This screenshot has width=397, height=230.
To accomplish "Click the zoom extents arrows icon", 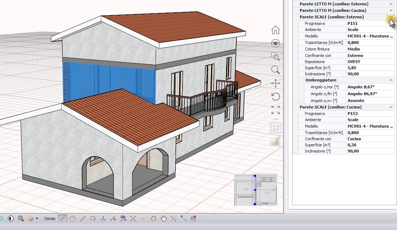I will 275,110.
